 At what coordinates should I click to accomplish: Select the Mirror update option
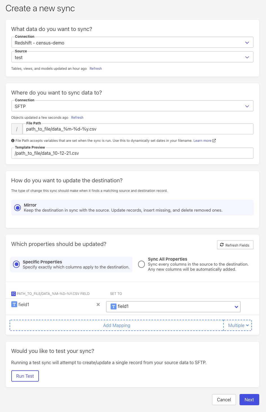coord(17,208)
